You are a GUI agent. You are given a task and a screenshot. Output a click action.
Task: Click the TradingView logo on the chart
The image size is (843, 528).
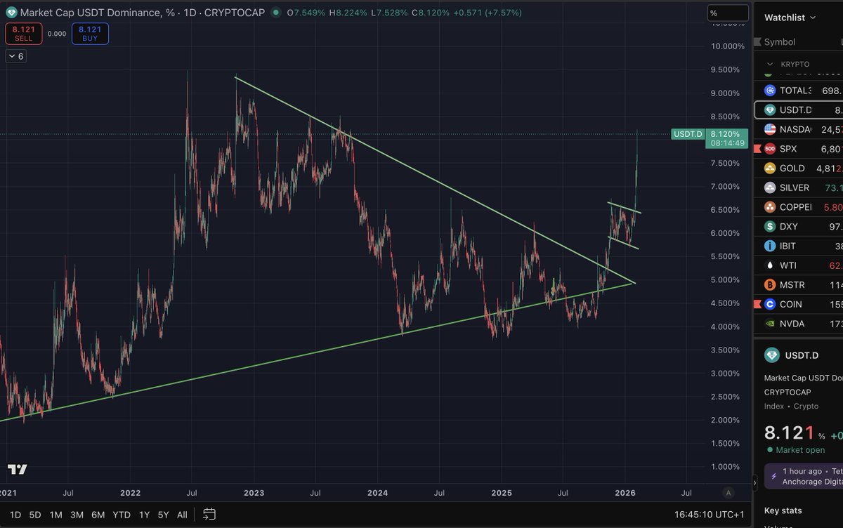click(17, 469)
